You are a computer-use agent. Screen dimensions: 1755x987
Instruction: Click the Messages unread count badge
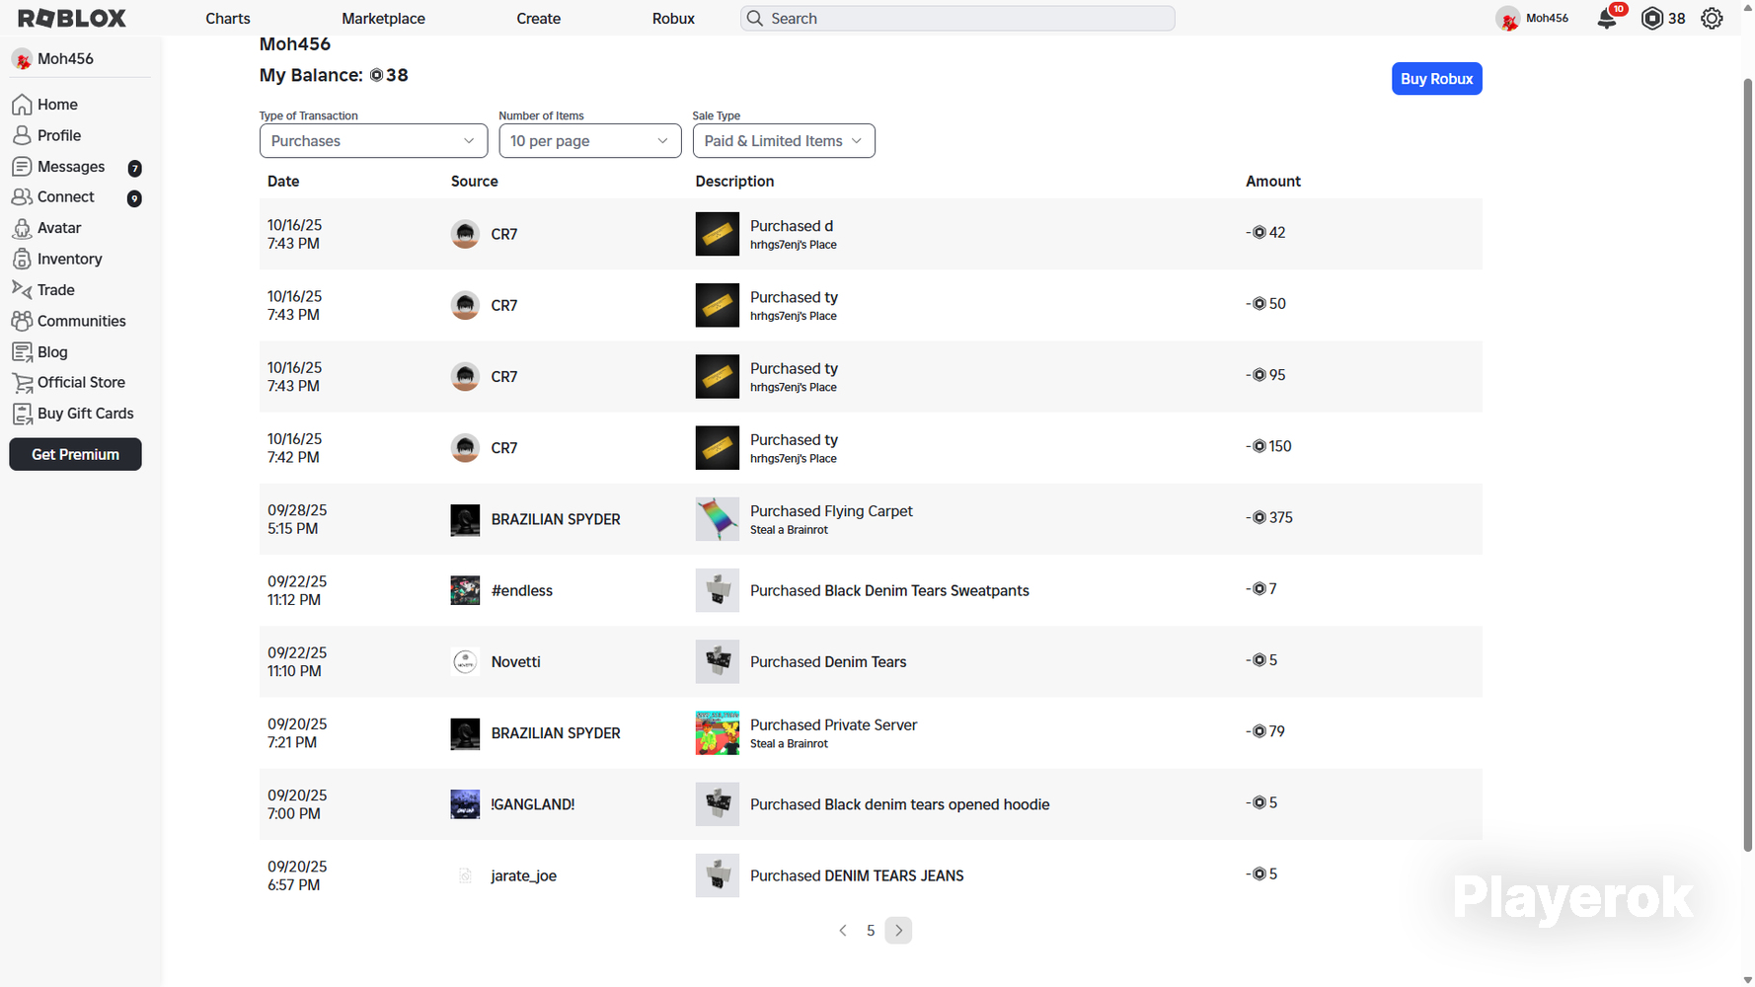(134, 168)
